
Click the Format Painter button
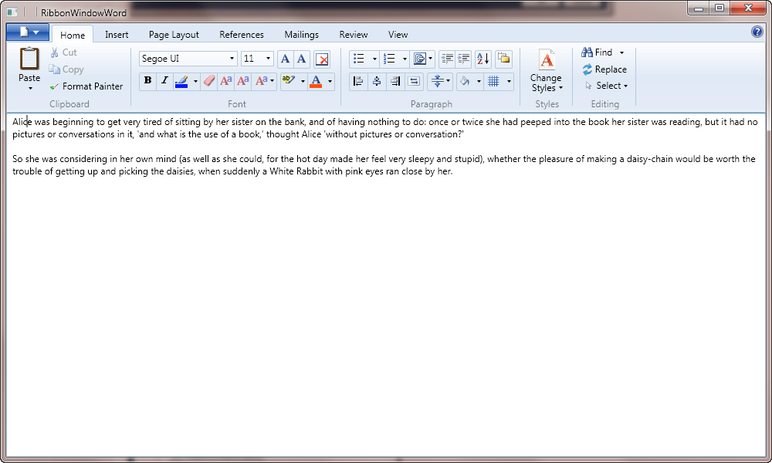86,86
